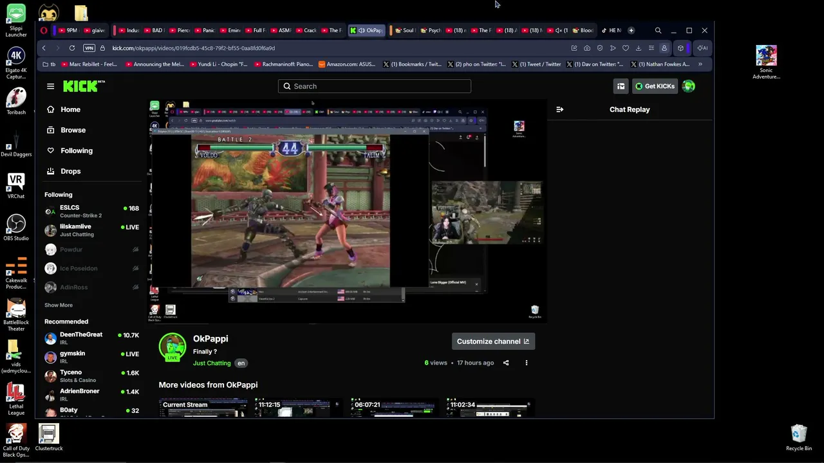Collapse the Chat Replay panel
This screenshot has height=463, width=824.
[559, 109]
